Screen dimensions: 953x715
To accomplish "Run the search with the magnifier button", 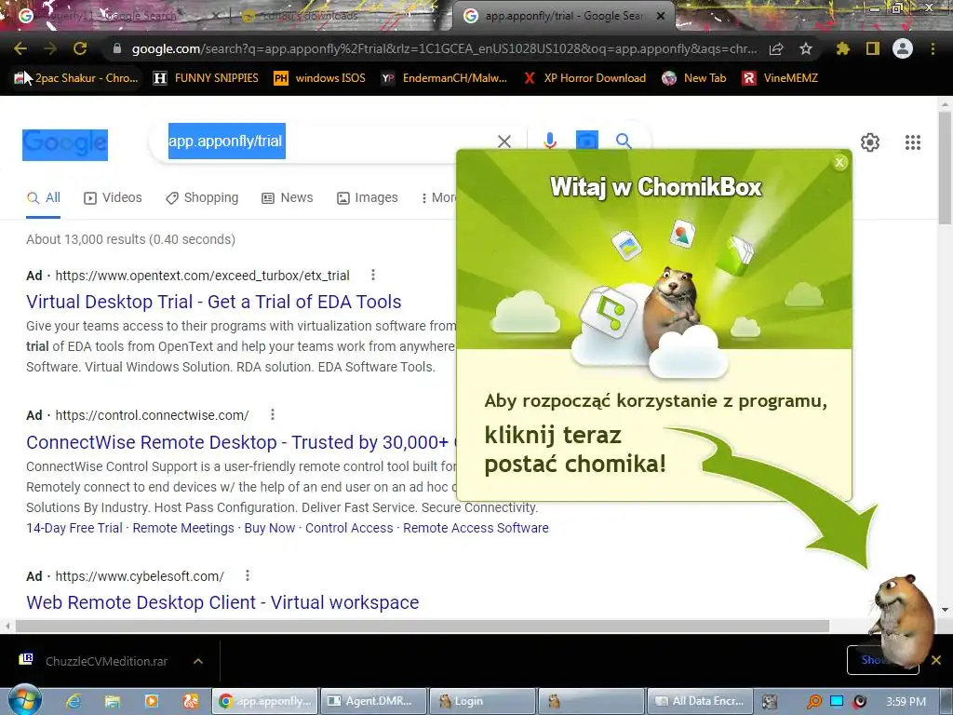I will pos(624,142).
